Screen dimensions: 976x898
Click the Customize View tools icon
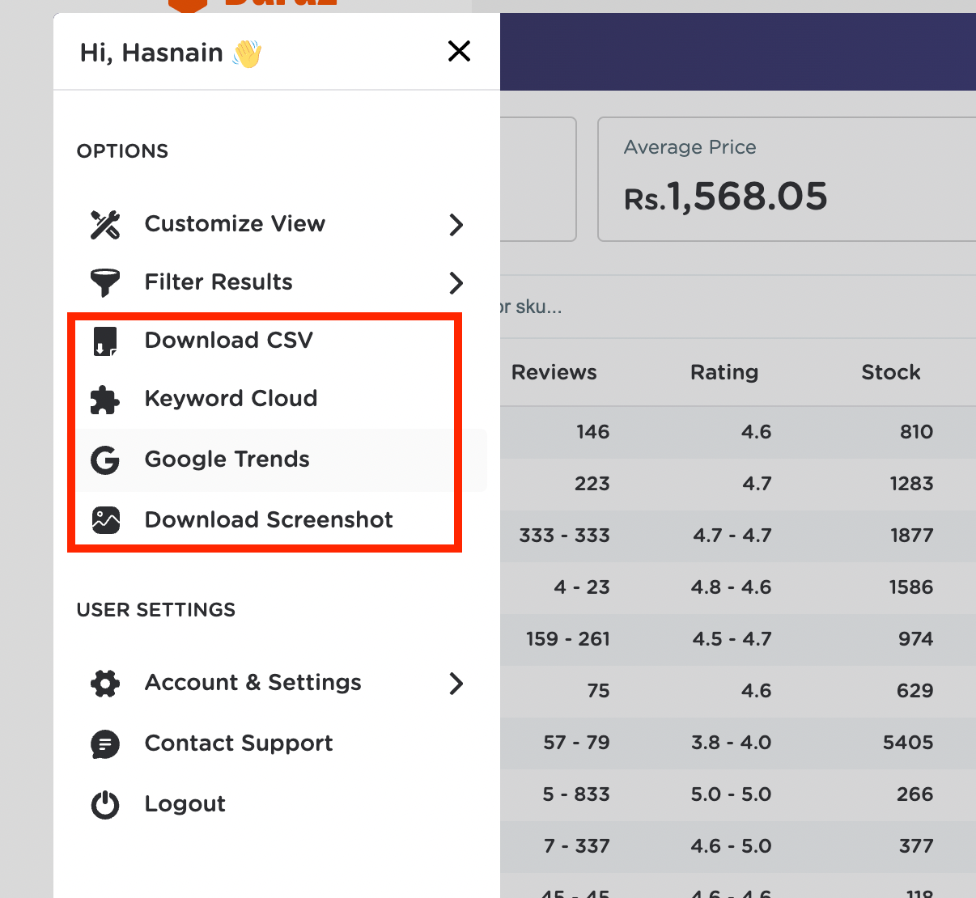click(x=105, y=224)
